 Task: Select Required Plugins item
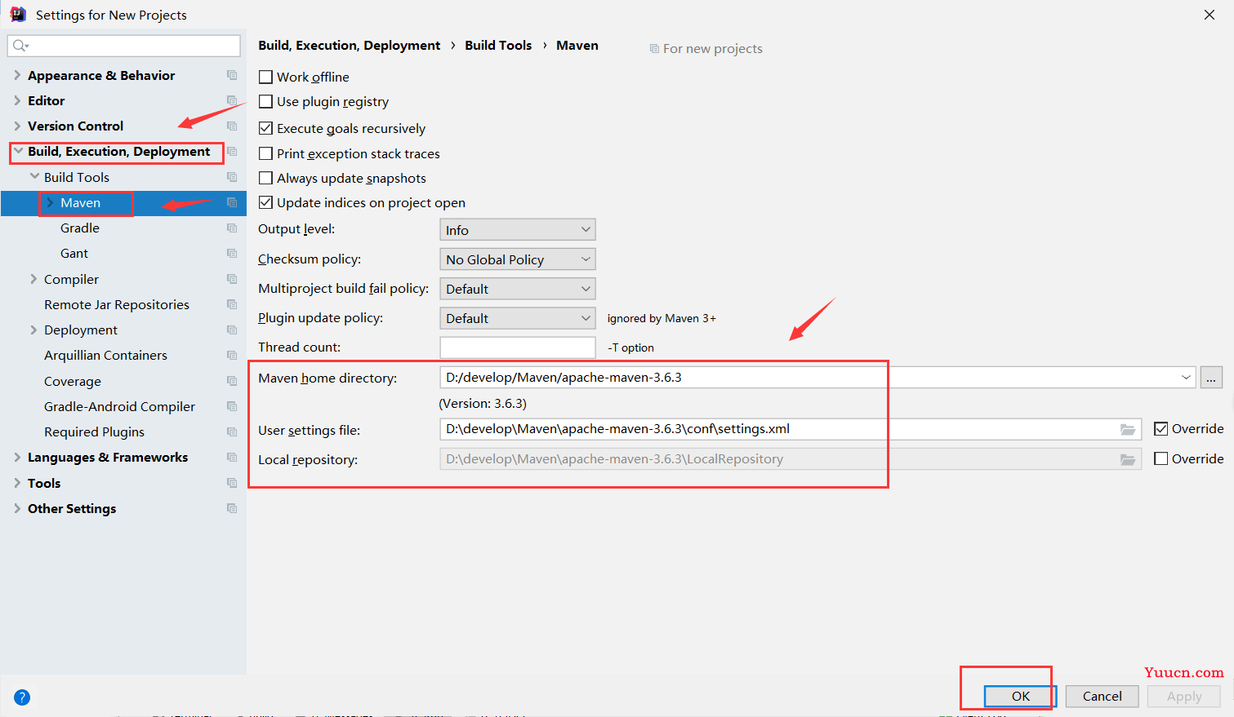[x=94, y=432]
